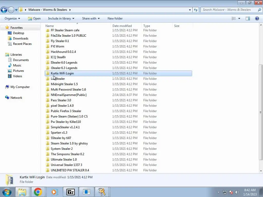Image resolution: width=263 pixels, height=197 pixels.
Task: Open Google Chrome from the taskbar
Action: click(38, 192)
